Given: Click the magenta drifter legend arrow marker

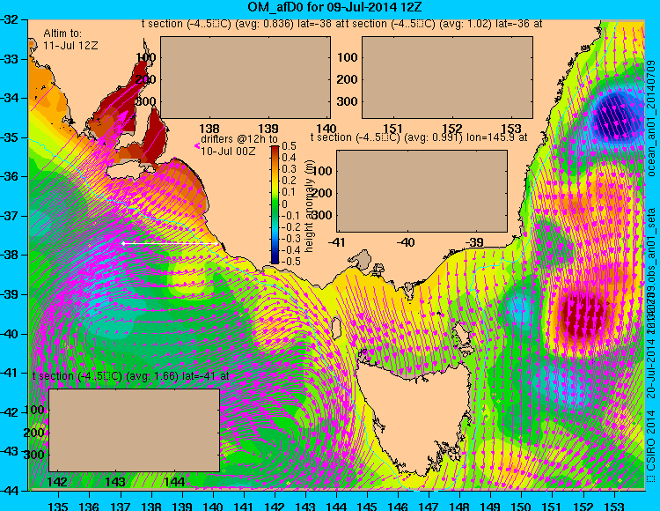Looking at the screenshot, I should (196, 145).
